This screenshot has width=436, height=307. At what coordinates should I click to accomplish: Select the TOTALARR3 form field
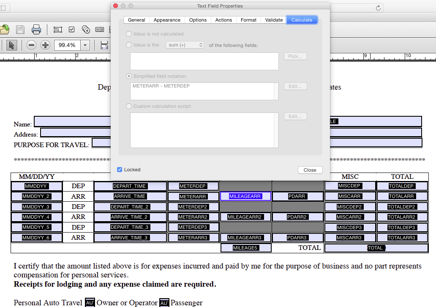402,238
